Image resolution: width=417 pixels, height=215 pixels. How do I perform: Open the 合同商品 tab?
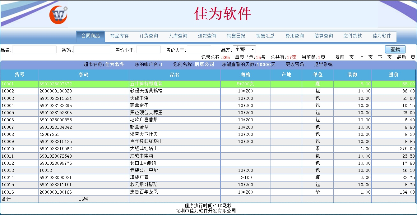(x=90, y=36)
